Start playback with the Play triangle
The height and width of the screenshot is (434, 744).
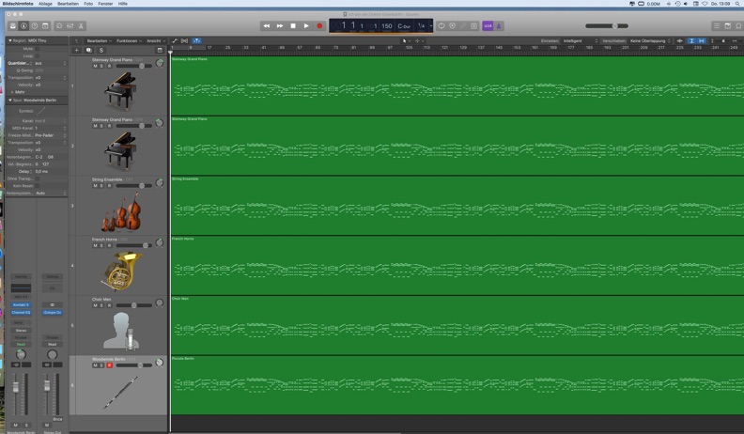pos(306,26)
